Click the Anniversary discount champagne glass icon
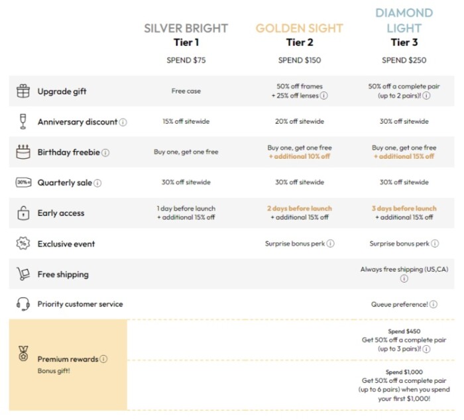464x420 pixels. (x=23, y=122)
